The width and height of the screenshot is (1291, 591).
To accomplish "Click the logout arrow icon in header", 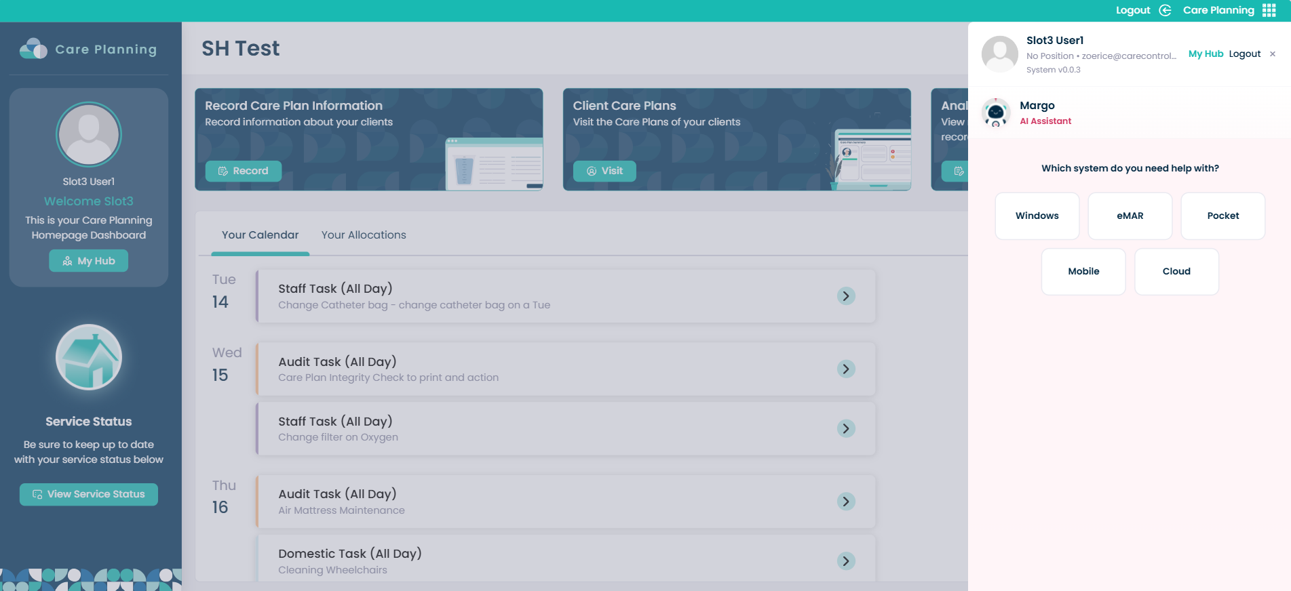I will click(x=1165, y=10).
